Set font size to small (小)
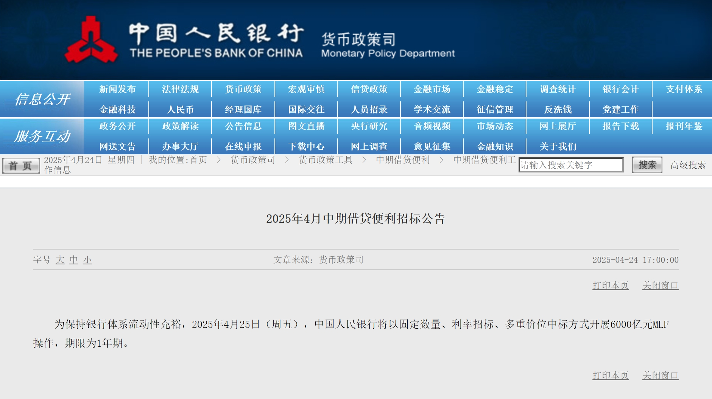Viewport: 712px width, 399px height. (x=87, y=260)
